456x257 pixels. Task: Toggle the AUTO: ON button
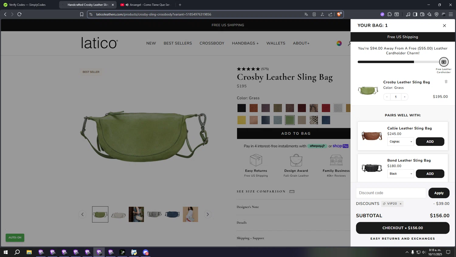click(15, 238)
